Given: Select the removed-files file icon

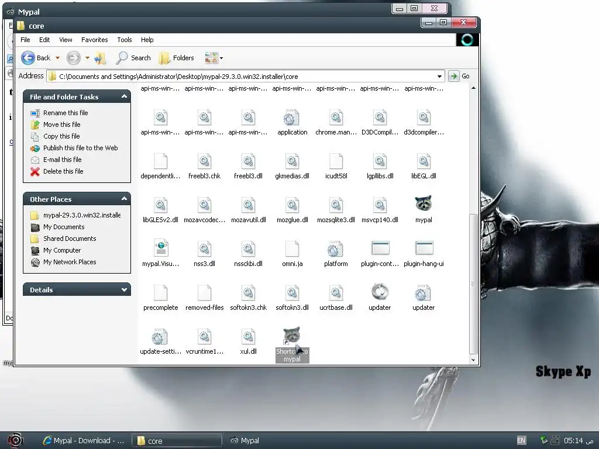Looking at the screenshot, I should (x=204, y=293).
